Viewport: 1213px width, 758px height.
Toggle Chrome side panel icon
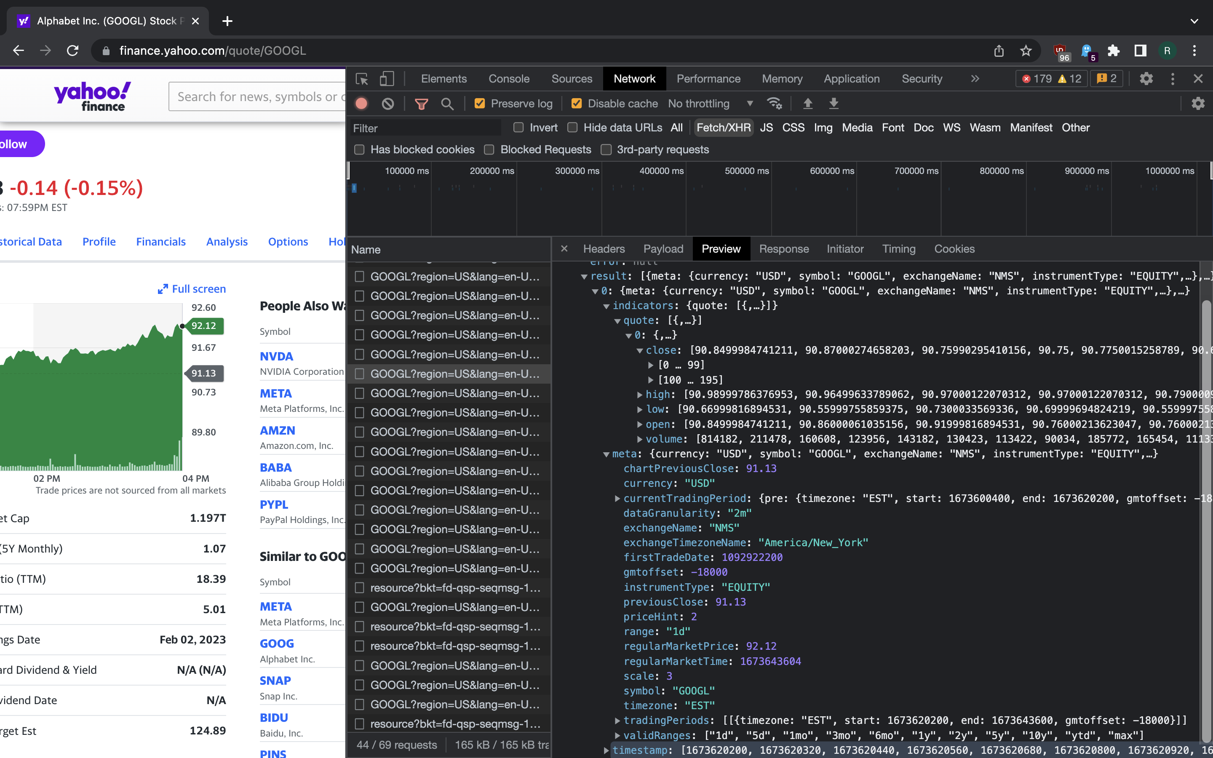point(1140,51)
